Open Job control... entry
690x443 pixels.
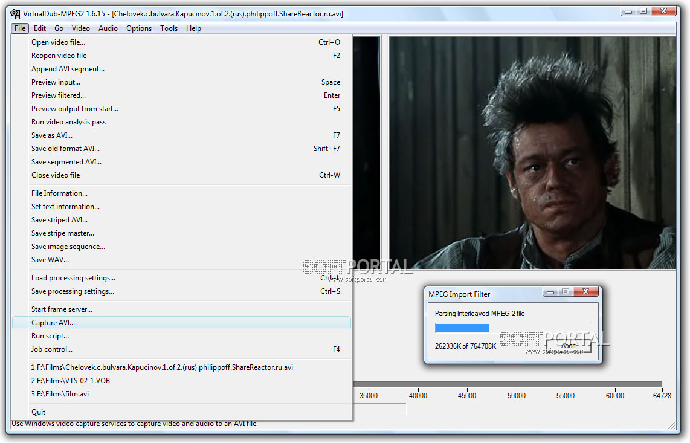coord(181,349)
